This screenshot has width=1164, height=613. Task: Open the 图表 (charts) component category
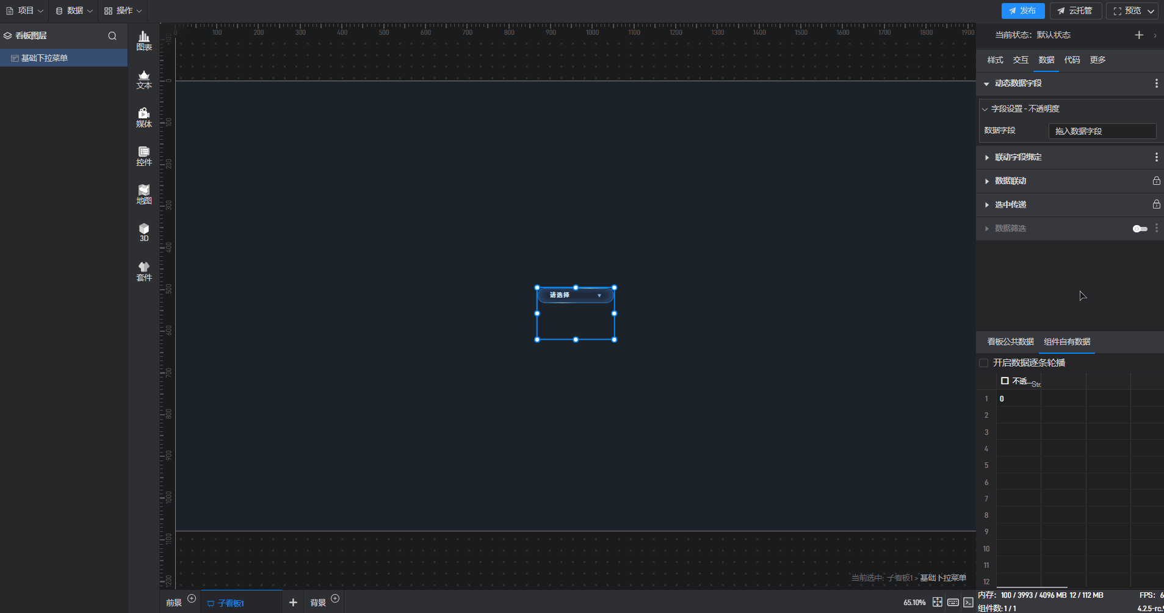144,41
